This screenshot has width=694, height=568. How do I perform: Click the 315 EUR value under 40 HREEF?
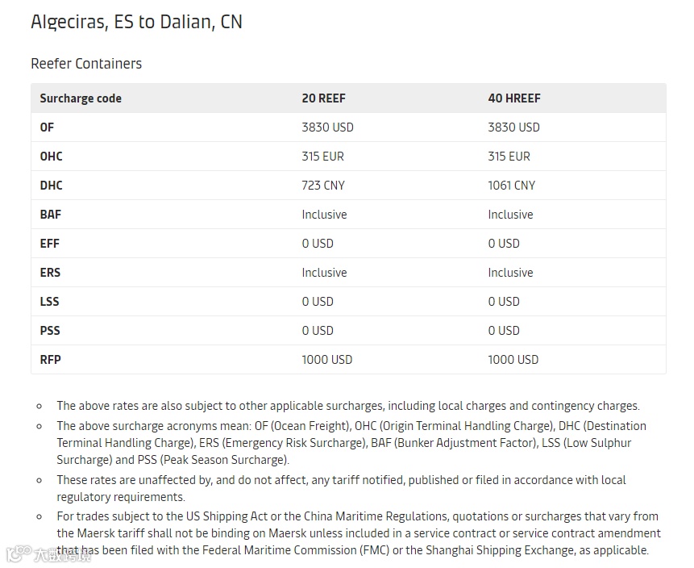click(509, 156)
